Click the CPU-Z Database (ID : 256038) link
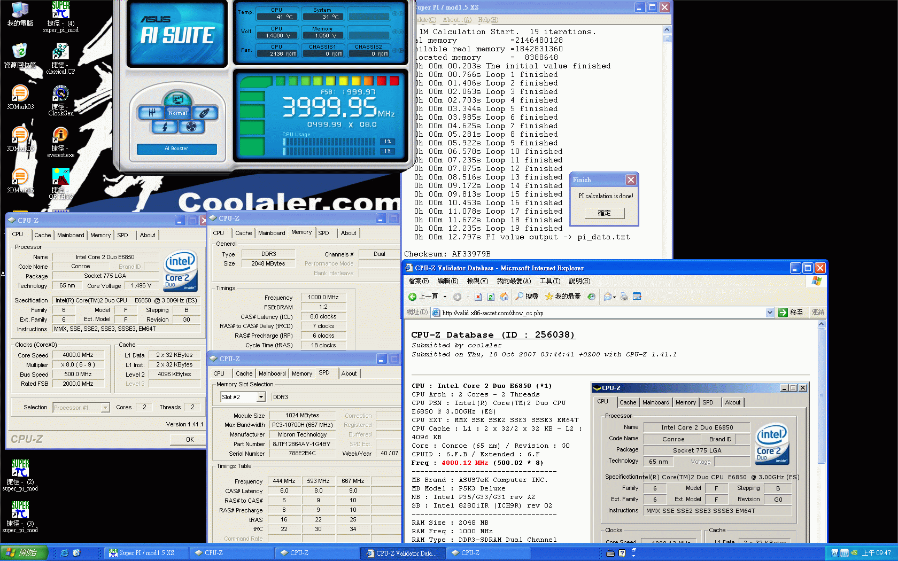898x561 pixels. pyautogui.click(x=493, y=335)
